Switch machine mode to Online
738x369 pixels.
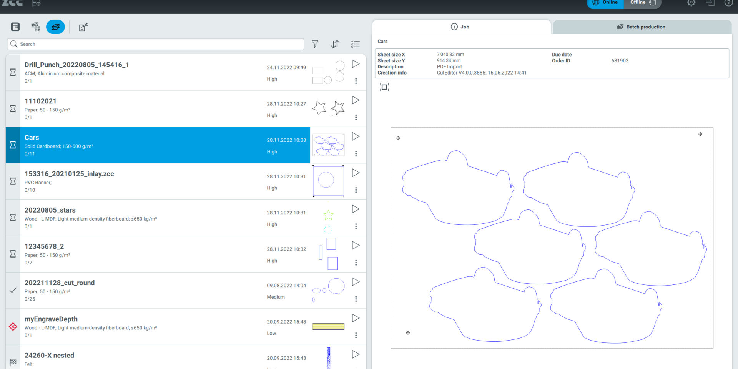(x=605, y=3)
